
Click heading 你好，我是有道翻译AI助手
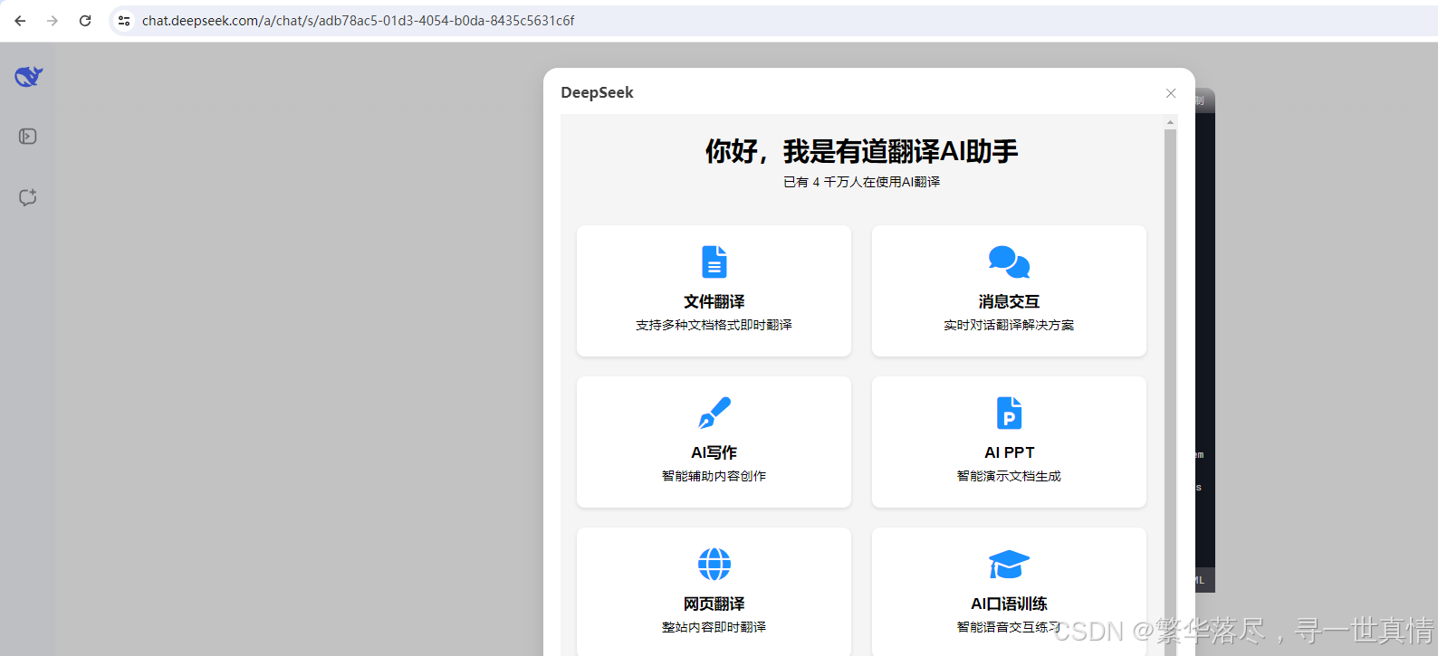pos(861,151)
